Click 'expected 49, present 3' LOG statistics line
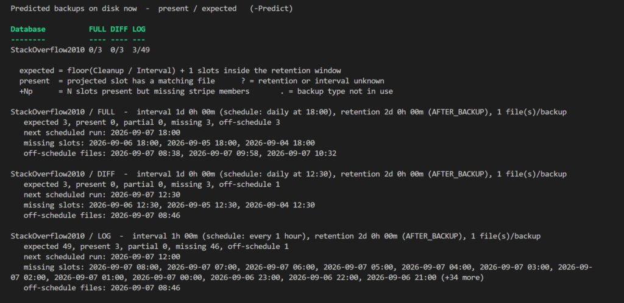This screenshot has height=303, width=624. pyautogui.click(x=156, y=246)
